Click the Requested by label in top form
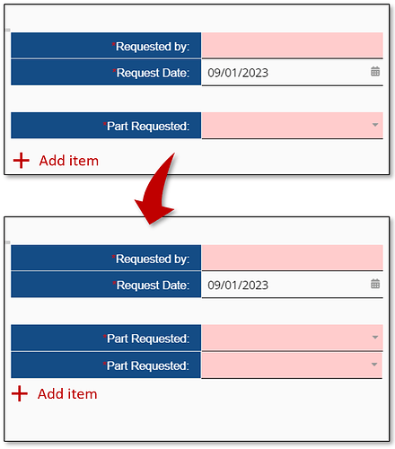This screenshot has height=449, width=395. coord(151,47)
